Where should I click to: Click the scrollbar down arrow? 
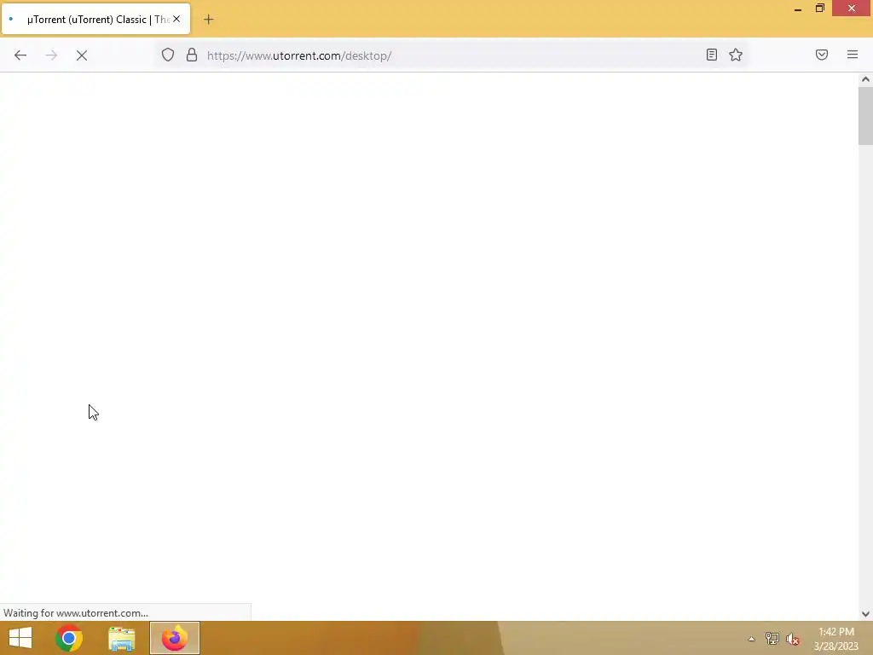[x=865, y=614]
